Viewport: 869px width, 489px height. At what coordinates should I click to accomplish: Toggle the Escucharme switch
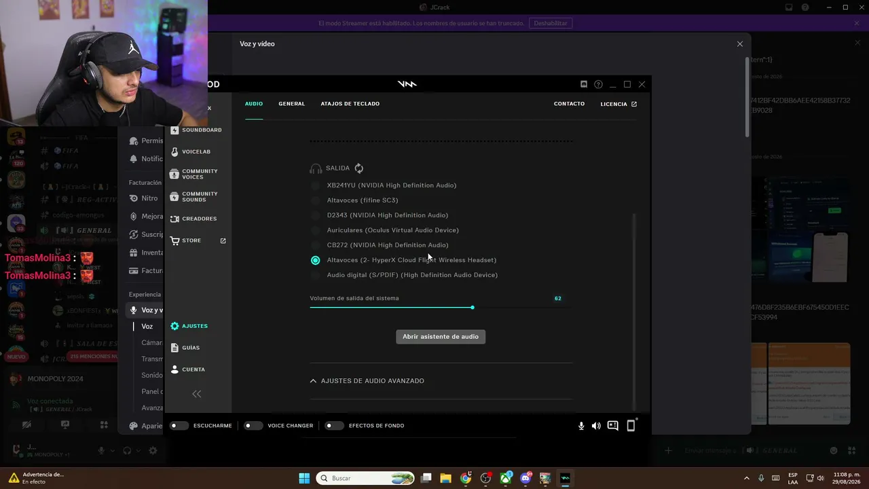179,426
